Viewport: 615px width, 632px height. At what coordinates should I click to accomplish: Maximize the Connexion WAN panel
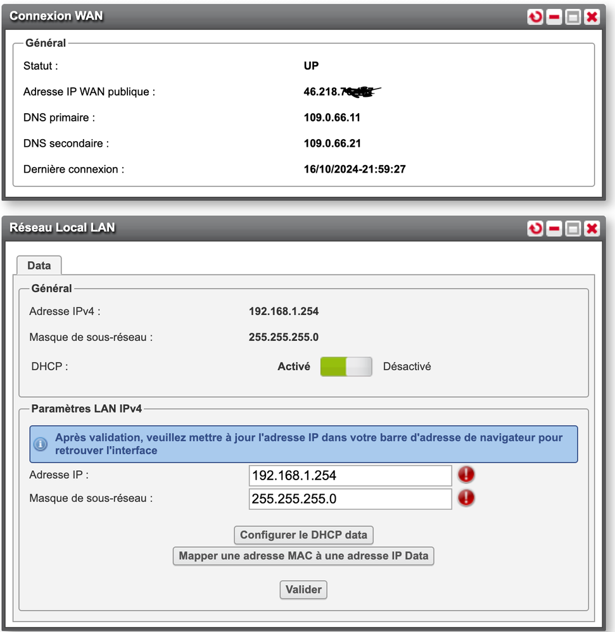click(x=573, y=17)
